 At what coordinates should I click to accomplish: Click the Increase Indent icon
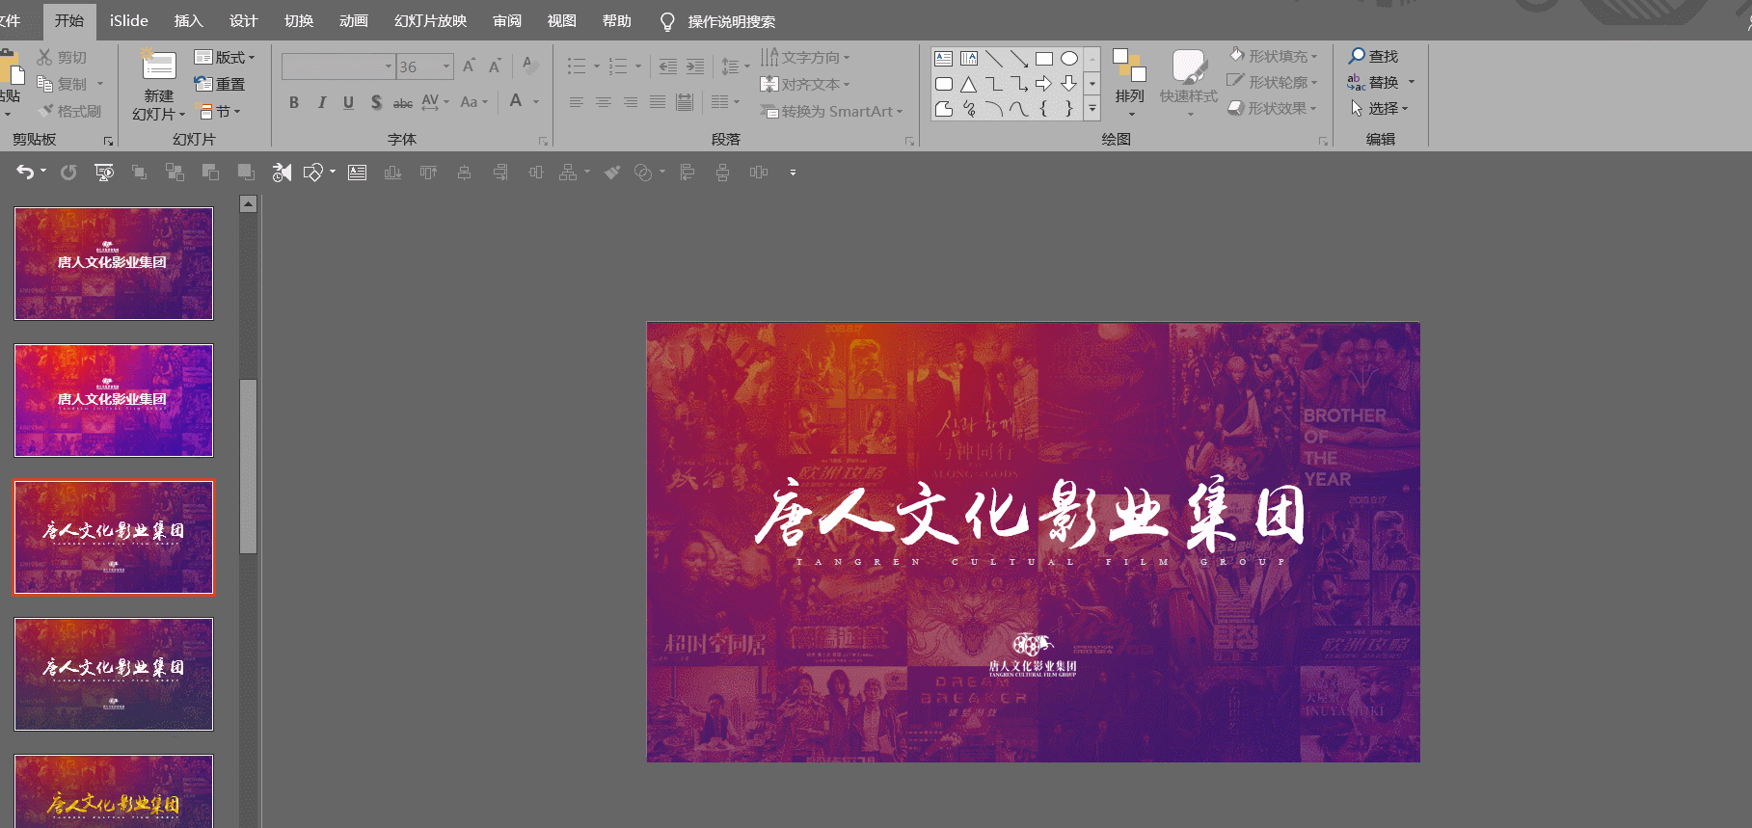[695, 67]
